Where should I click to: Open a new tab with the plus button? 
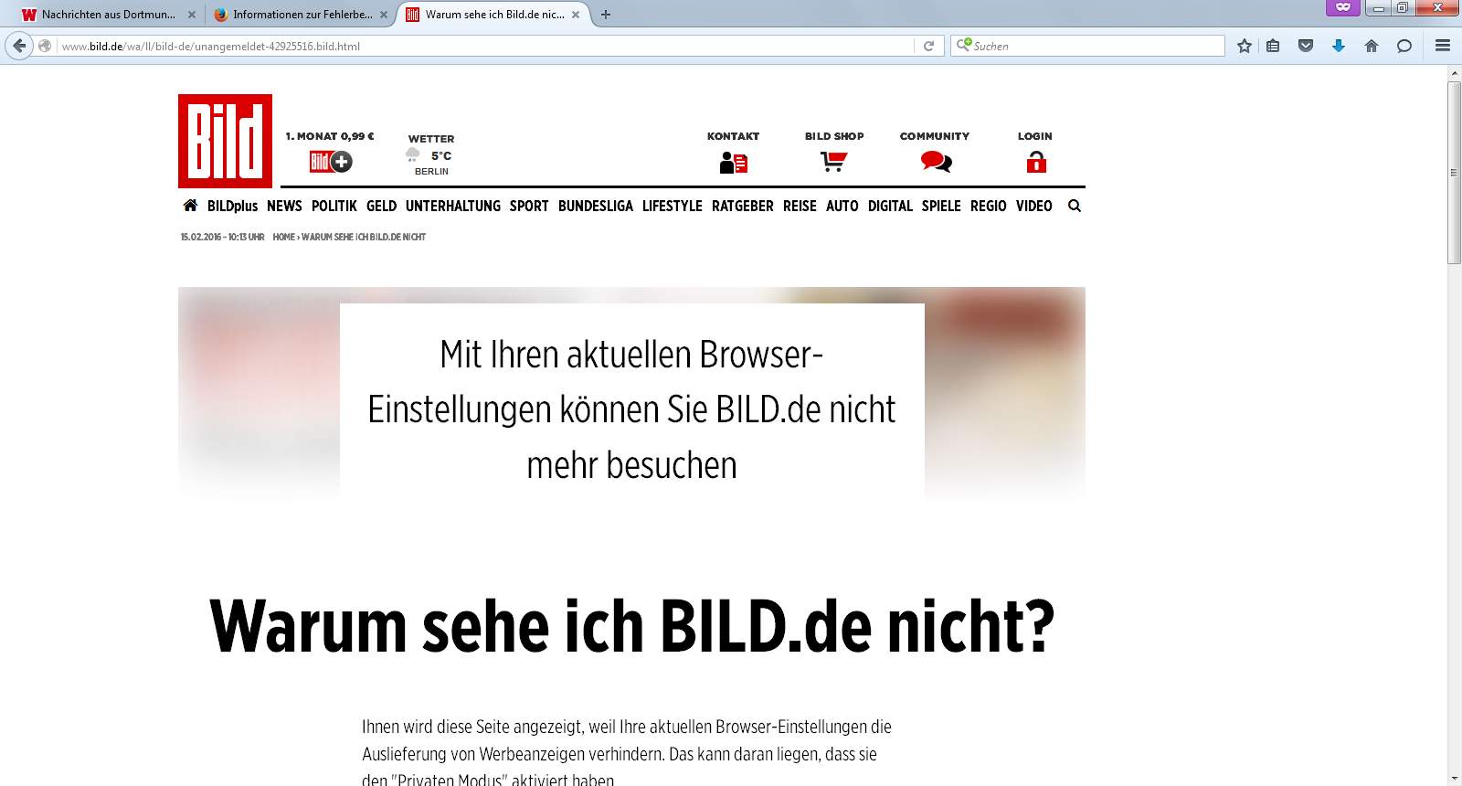(x=606, y=15)
